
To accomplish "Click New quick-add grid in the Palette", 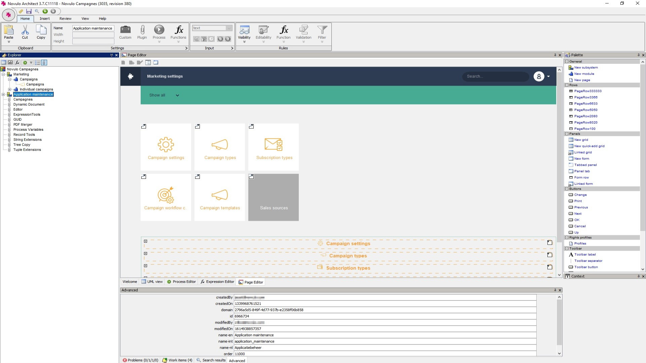I will coord(589,146).
